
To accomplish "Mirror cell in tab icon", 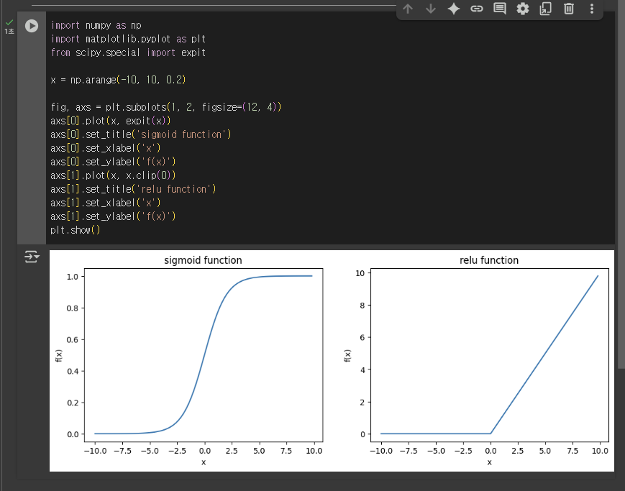I will pos(546,9).
